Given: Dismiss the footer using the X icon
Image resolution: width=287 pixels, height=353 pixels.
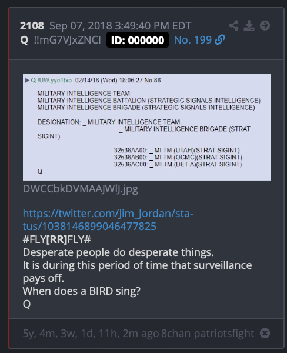Looking at the screenshot, I should tap(265, 333).
